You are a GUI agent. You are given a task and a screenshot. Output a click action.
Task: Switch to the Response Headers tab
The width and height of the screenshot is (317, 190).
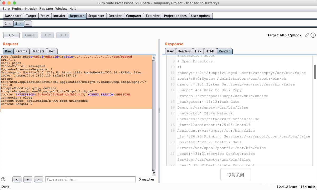click(x=184, y=51)
